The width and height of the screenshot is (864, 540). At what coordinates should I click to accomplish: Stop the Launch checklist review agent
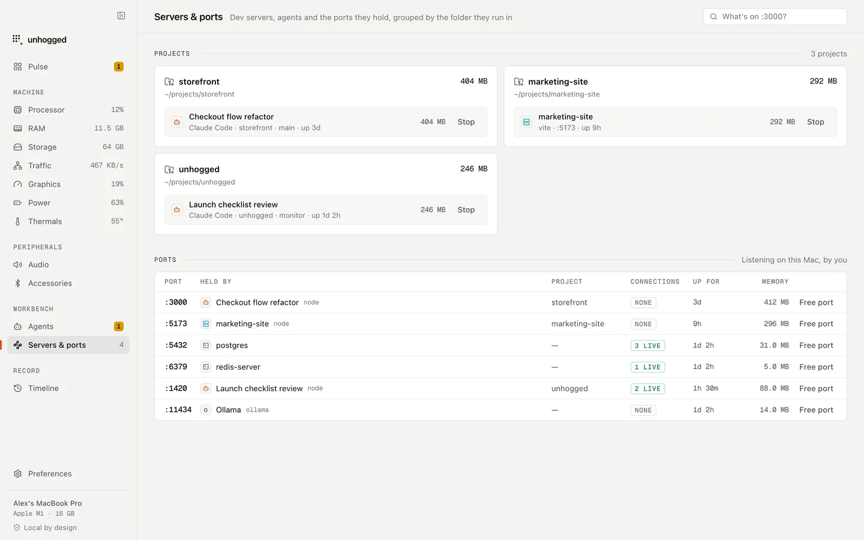[466, 210]
